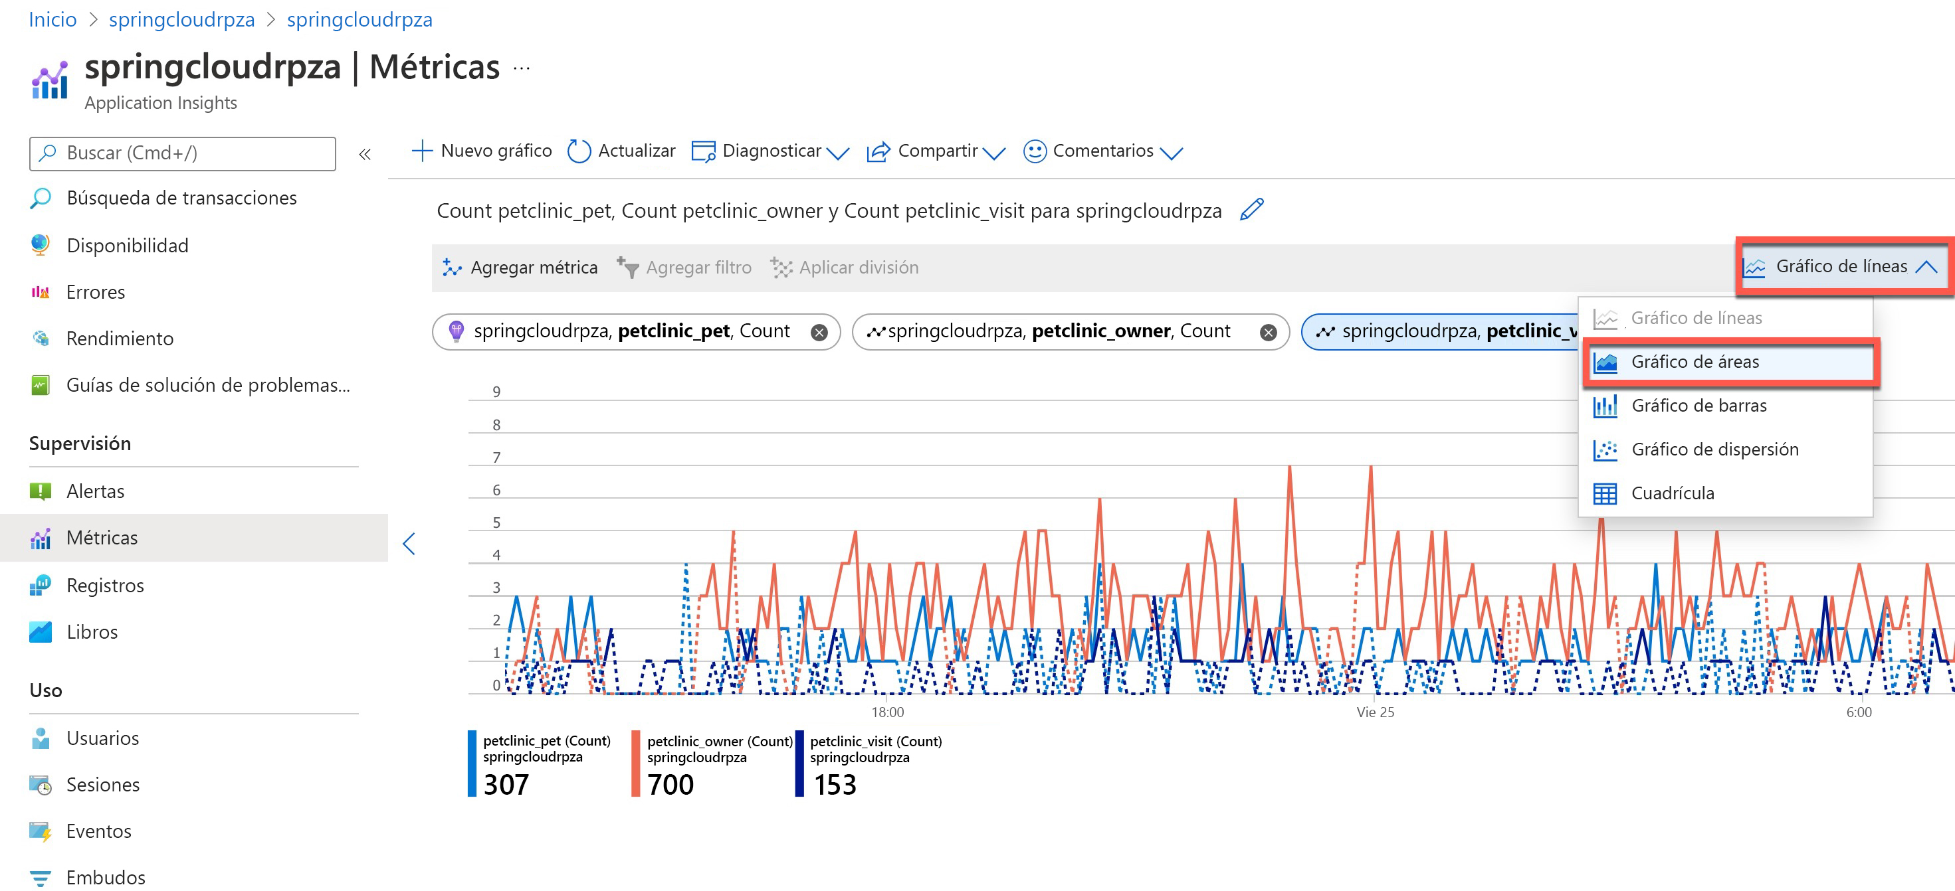This screenshot has width=1955, height=891.
Task: Open Alertas in the sidebar
Action: (96, 491)
